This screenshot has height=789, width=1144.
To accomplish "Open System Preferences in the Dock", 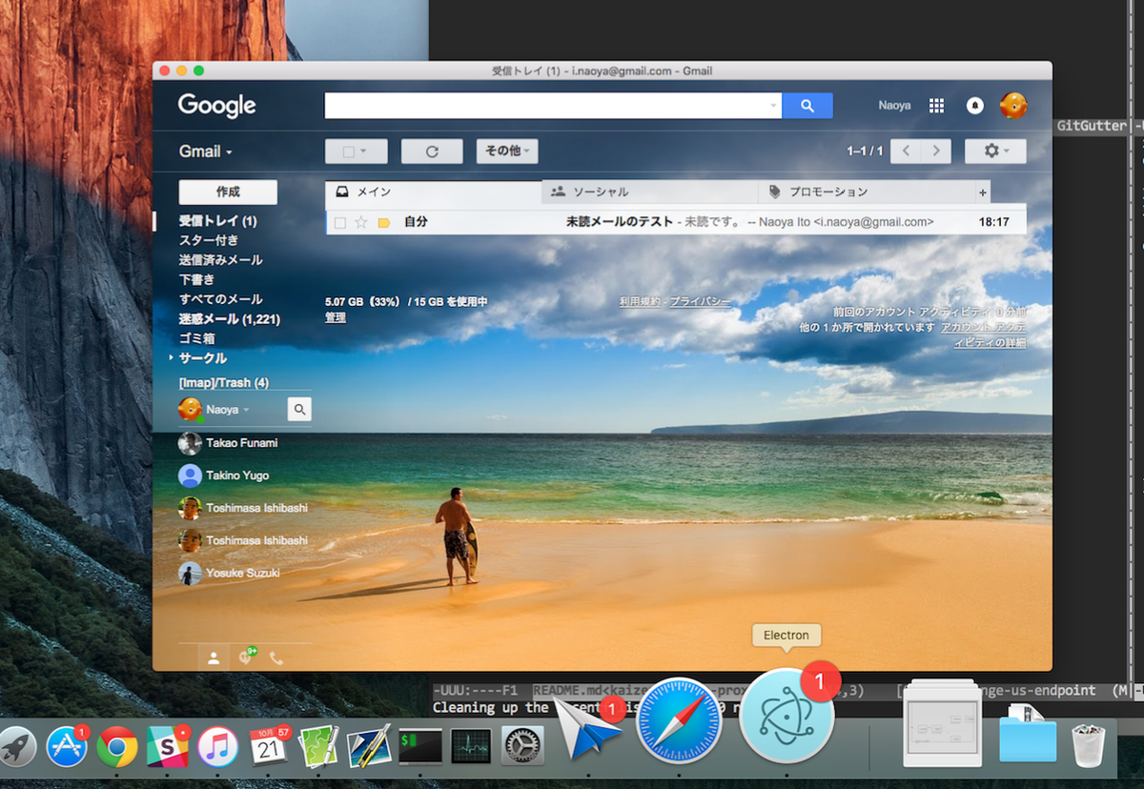I will pyautogui.click(x=521, y=747).
